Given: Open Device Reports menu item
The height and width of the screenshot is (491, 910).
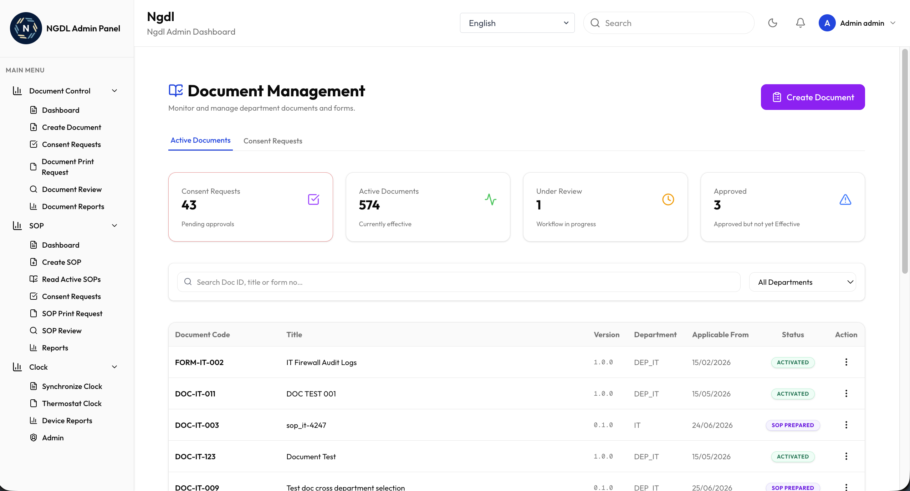Looking at the screenshot, I should tap(67, 420).
